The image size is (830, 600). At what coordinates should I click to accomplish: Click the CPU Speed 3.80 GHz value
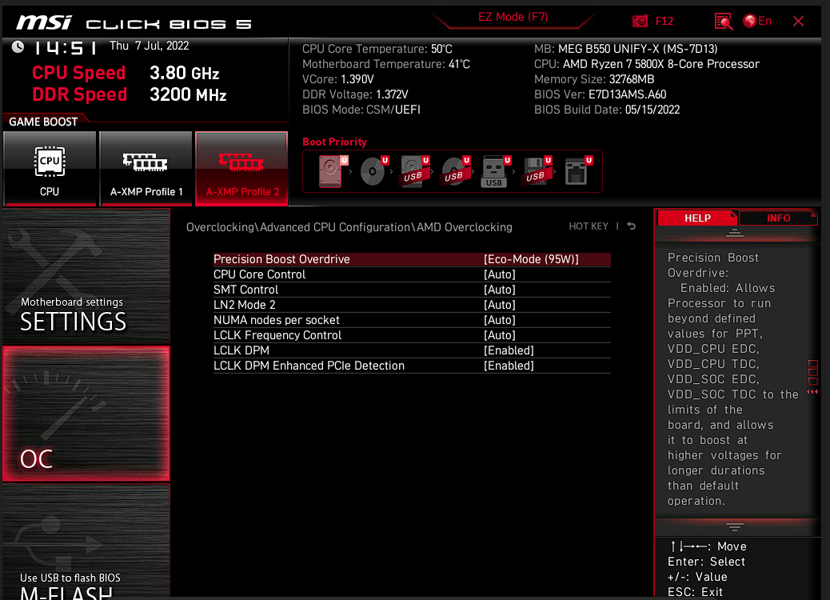(184, 73)
